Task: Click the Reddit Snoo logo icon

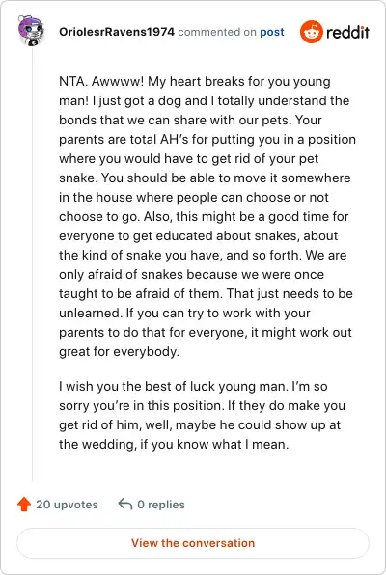Action: (311, 32)
